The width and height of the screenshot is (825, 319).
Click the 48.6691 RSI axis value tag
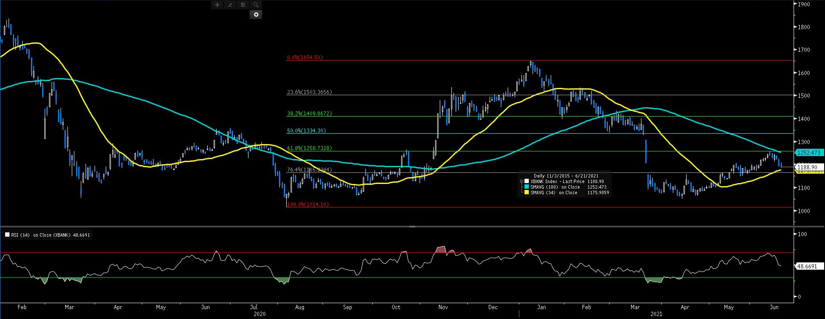(x=807, y=266)
